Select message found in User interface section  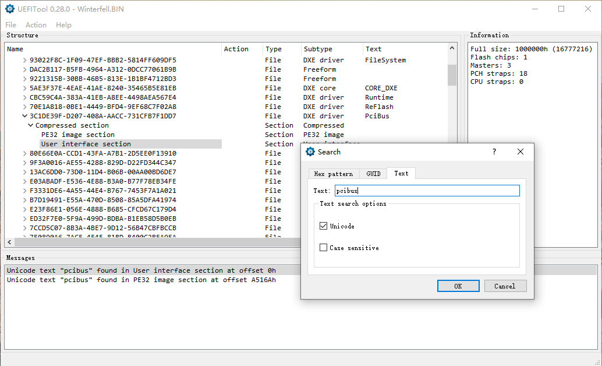coord(141,270)
